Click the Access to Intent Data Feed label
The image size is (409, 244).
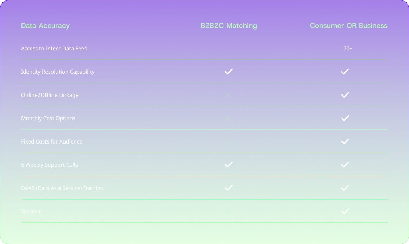pos(54,48)
